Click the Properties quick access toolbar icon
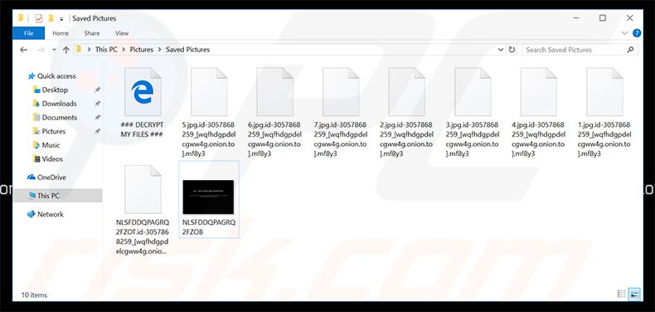Image resolution: width=655 pixels, height=312 pixels. pyautogui.click(x=39, y=18)
